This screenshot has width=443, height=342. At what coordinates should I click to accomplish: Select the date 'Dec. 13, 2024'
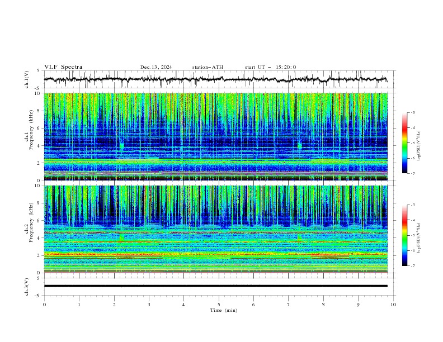[156, 67]
